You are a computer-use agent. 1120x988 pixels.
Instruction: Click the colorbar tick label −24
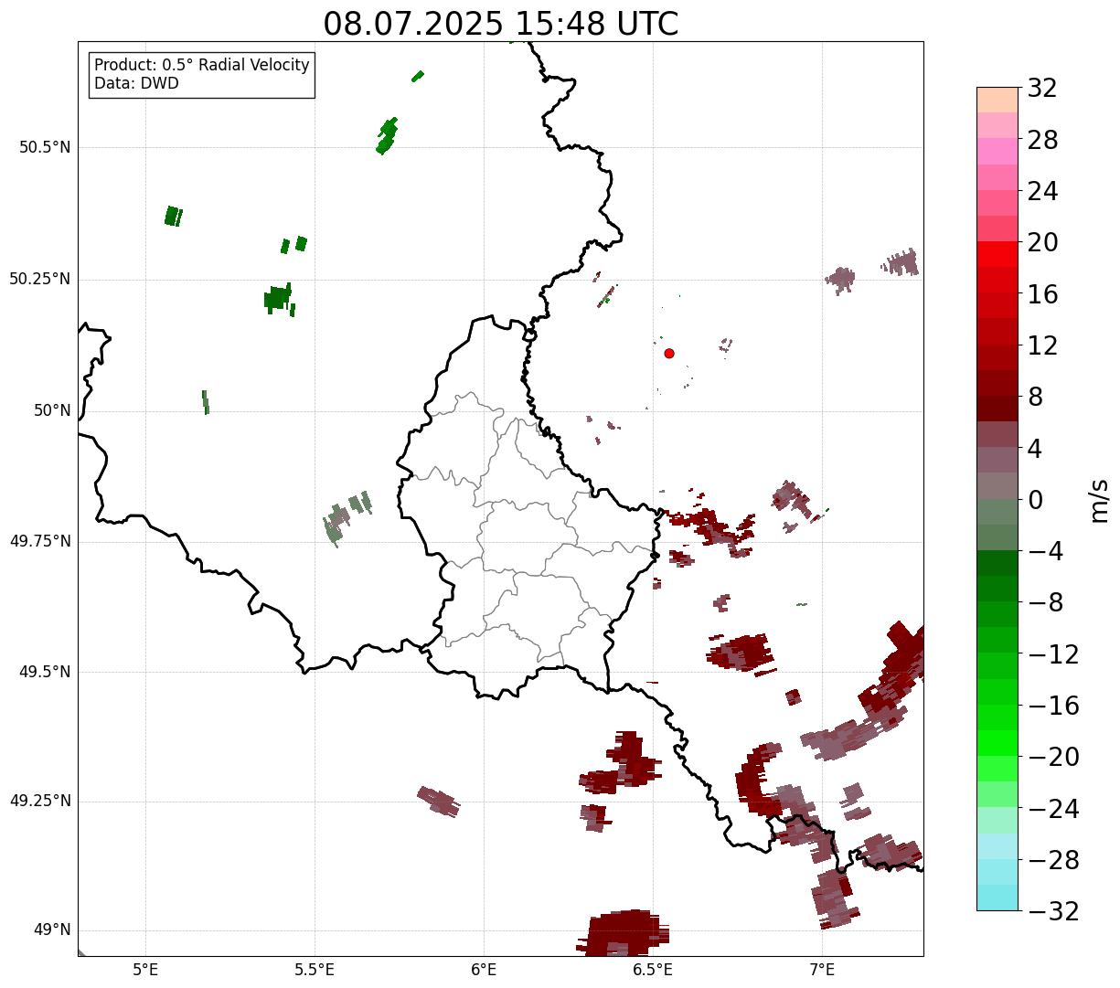[x=1053, y=809]
